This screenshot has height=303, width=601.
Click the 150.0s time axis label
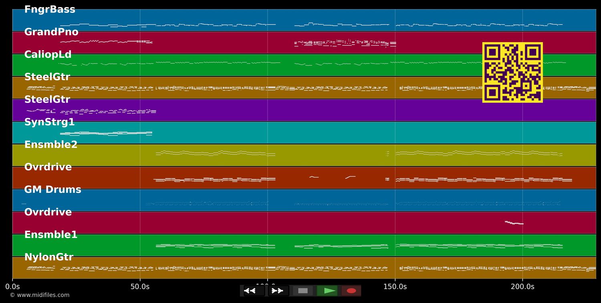(395, 287)
